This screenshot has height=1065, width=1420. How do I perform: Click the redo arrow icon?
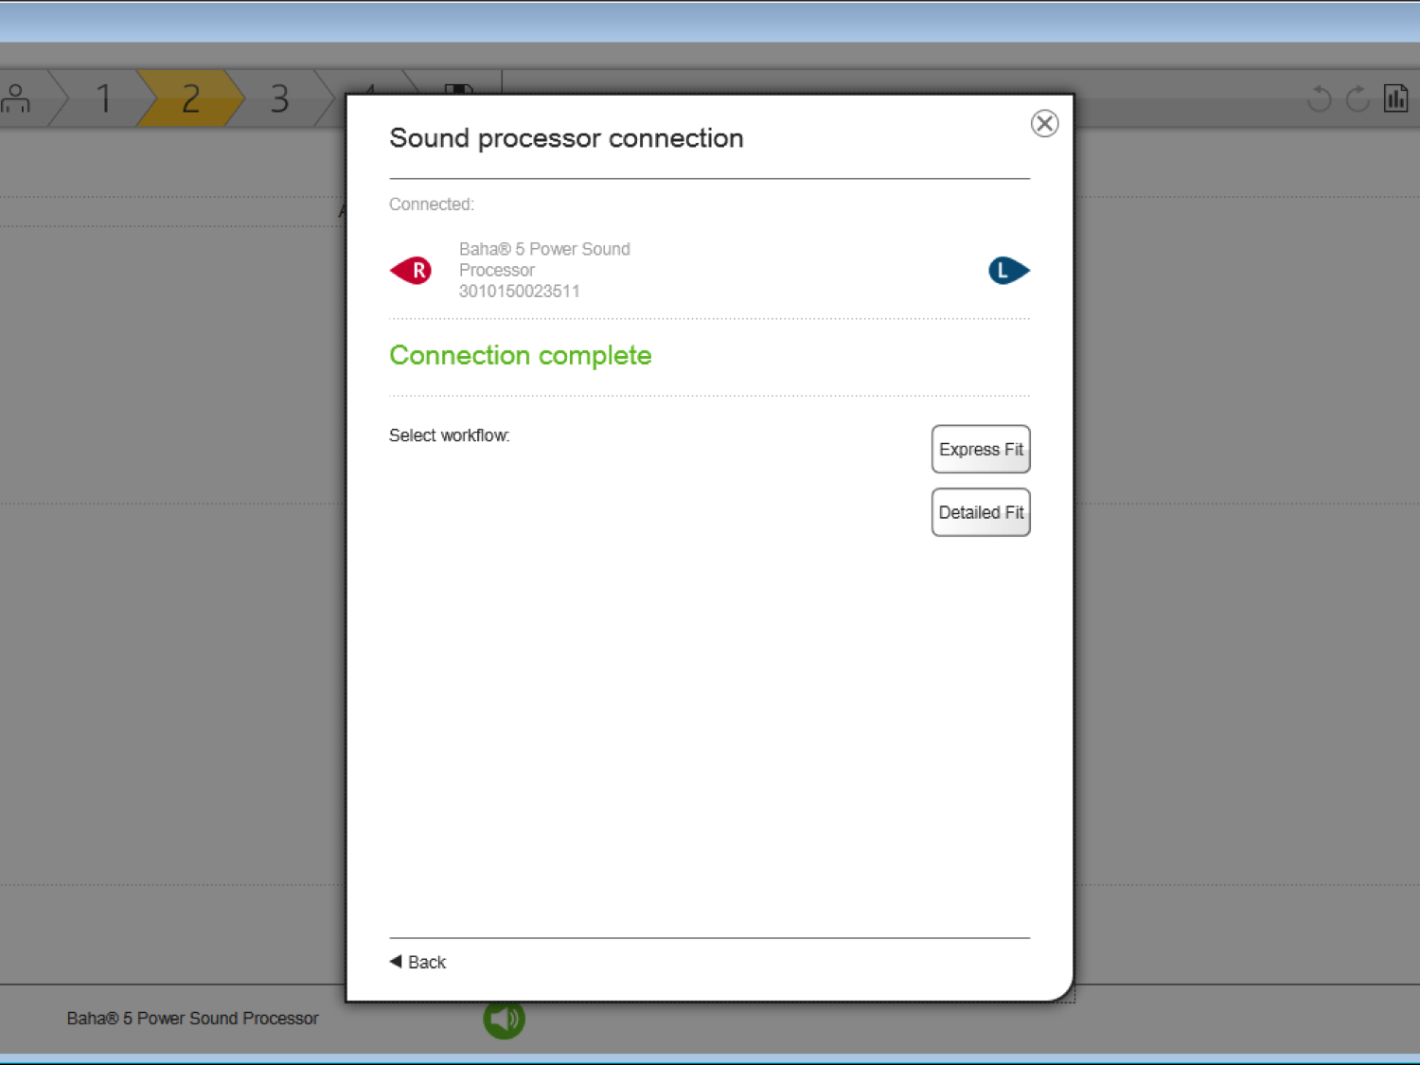(x=1358, y=98)
